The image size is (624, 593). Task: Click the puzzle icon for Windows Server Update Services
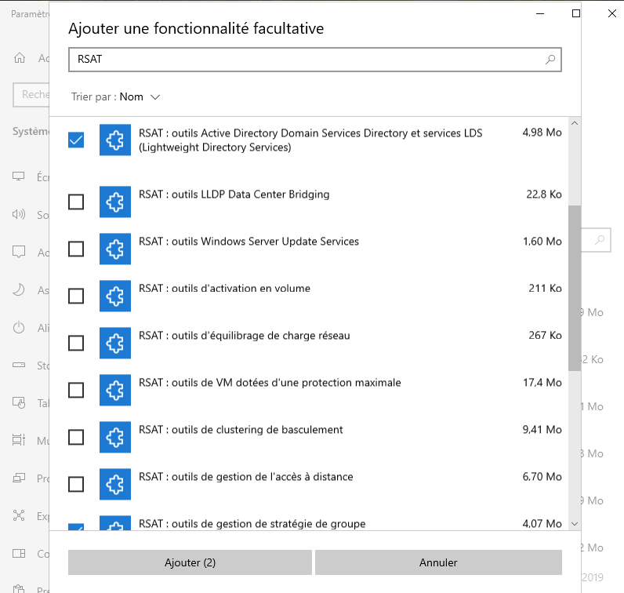click(x=115, y=249)
